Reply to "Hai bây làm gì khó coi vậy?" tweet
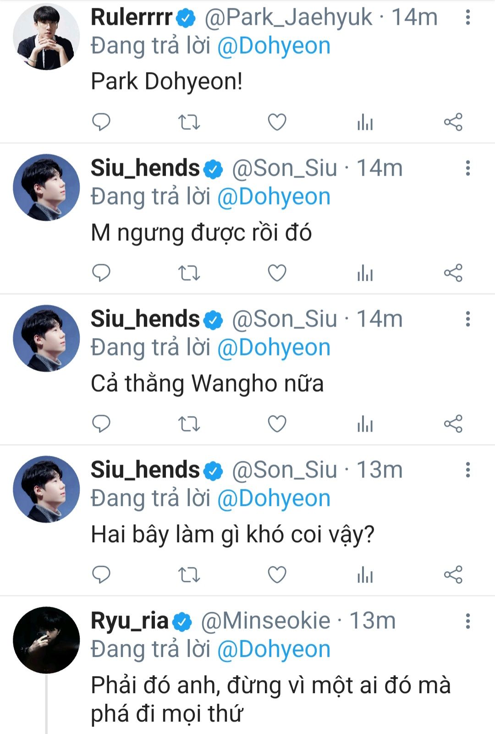495x734 pixels. coord(101,575)
